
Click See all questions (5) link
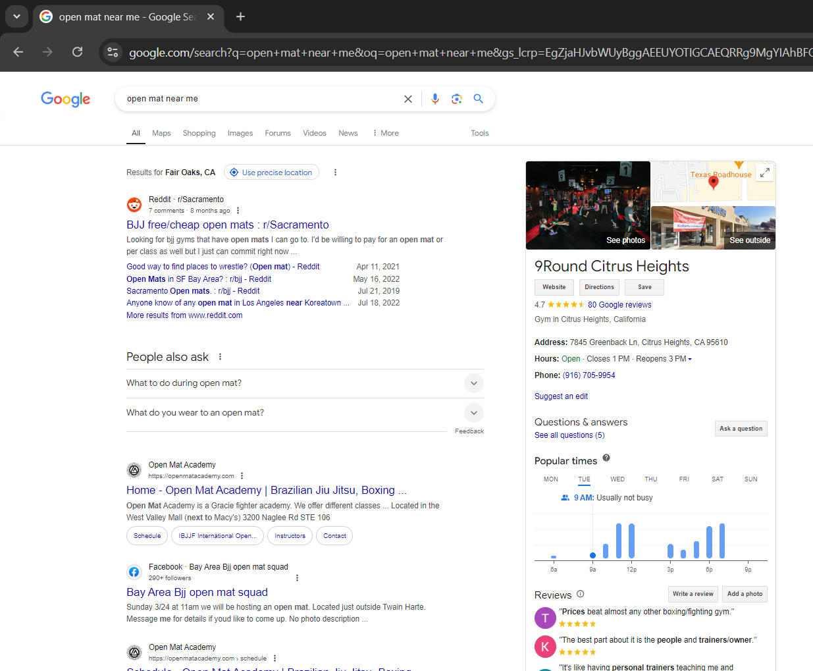569,435
